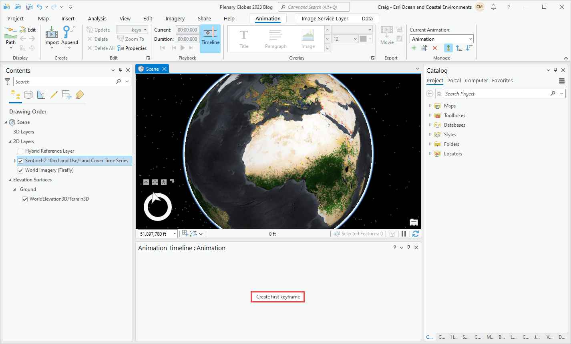Pause drawing with the pause button
571x344 pixels.
pos(404,234)
